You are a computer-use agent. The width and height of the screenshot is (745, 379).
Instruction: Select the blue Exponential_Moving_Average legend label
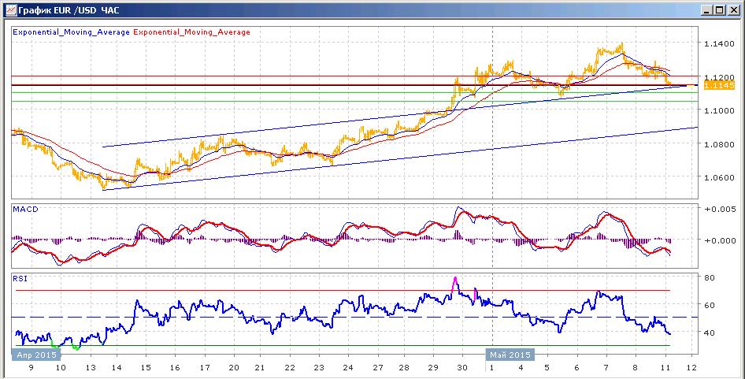coord(71,32)
